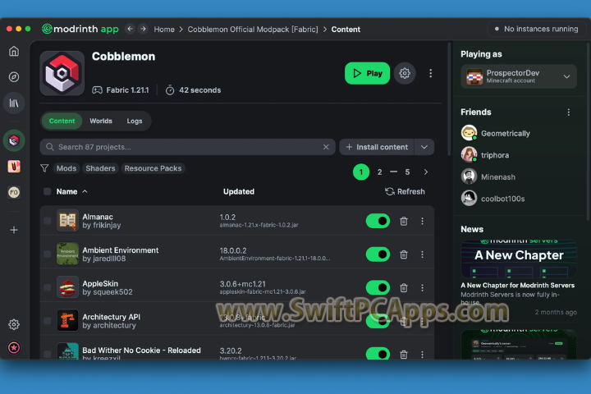Go forward with the right arrow

[x=143, y=29]
